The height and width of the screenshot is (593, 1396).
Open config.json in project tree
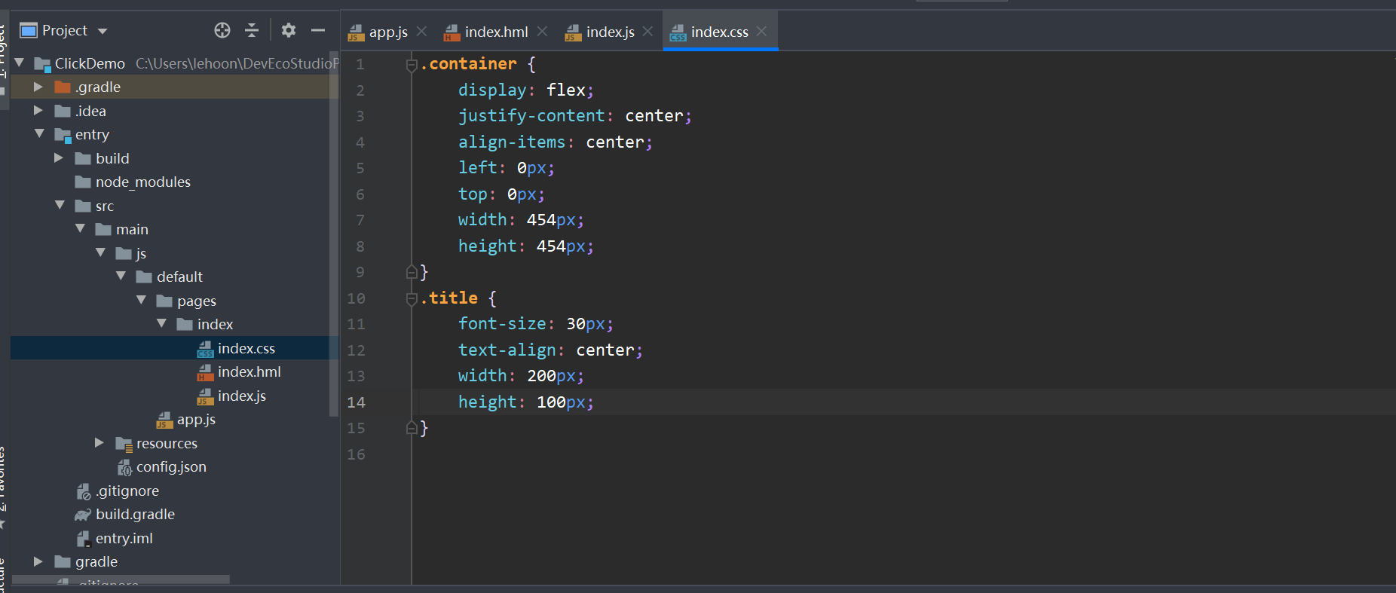point(171,467)
